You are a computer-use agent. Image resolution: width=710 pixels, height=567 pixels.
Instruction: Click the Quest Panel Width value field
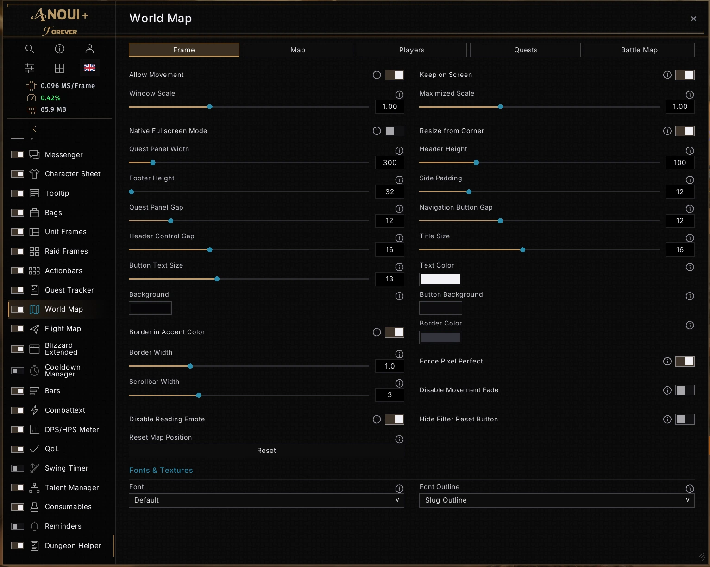390,163
